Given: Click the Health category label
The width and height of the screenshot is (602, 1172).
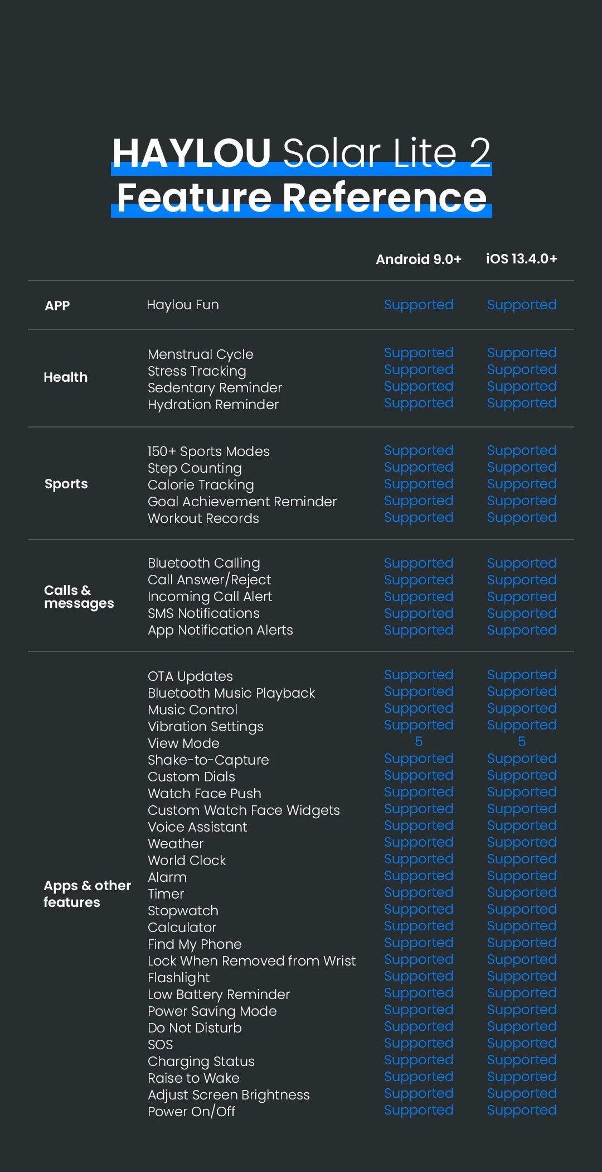Looking at the screenshot, I should [x=66, y=377].
